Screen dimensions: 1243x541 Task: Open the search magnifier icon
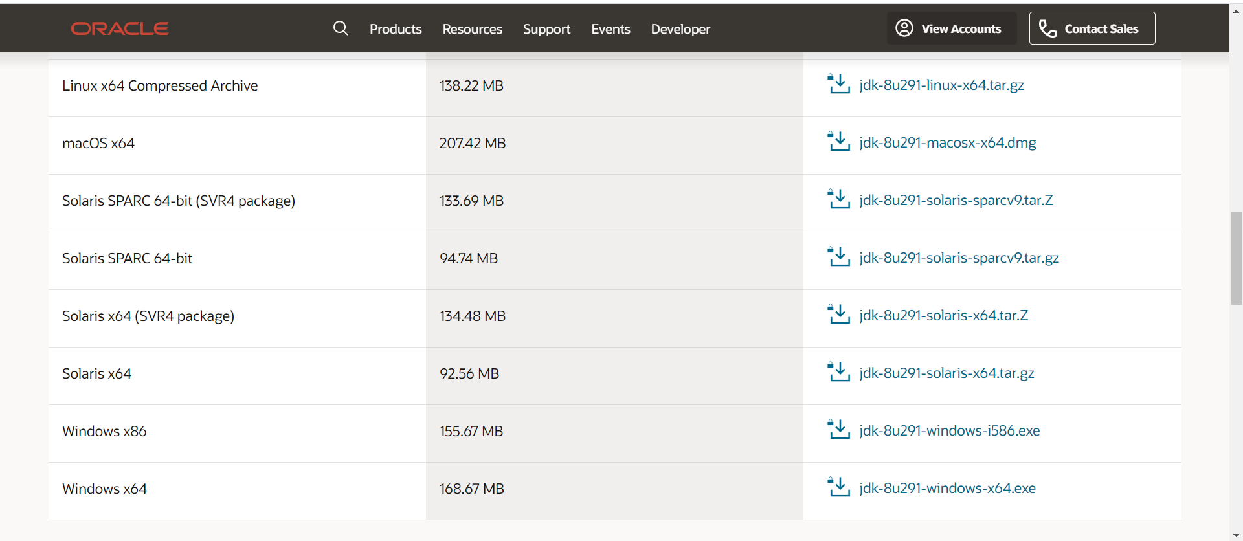[x=341, y=28]
